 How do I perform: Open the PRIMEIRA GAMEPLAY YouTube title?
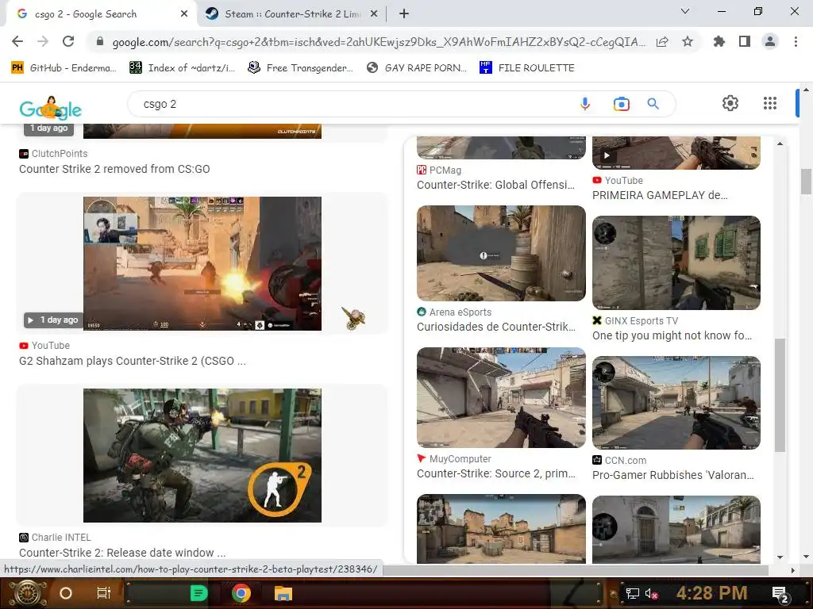(660, 195)
